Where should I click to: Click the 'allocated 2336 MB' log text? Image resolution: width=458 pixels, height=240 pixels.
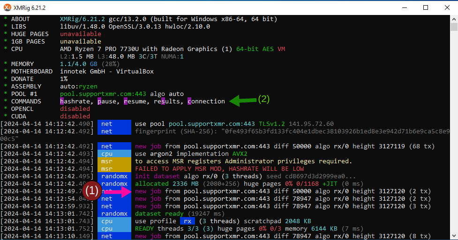(167, 184)
